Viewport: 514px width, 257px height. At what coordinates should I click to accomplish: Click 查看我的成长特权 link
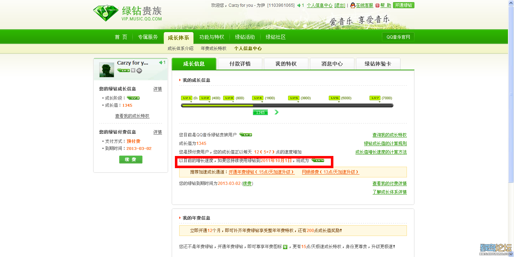click(132, 116)
